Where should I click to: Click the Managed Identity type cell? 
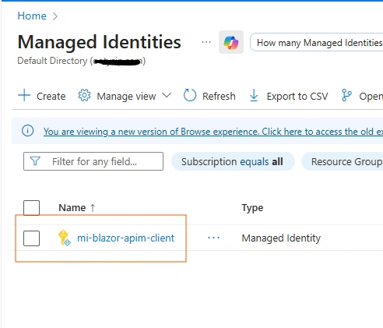coord(281,238)
